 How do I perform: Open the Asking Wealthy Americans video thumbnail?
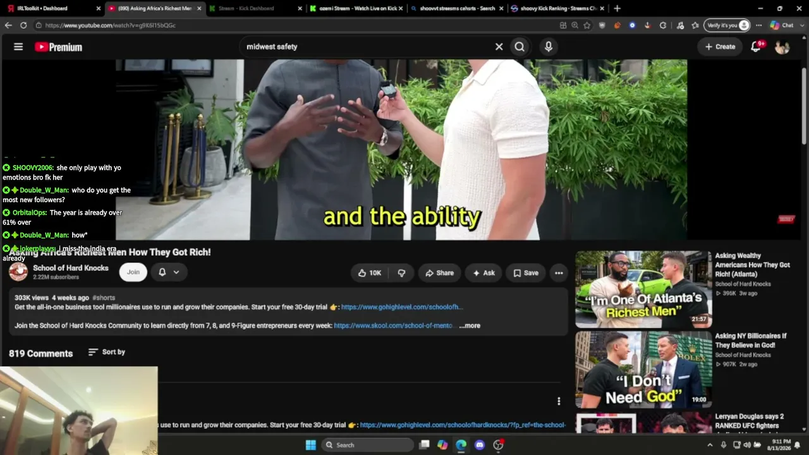coord(643,289)
